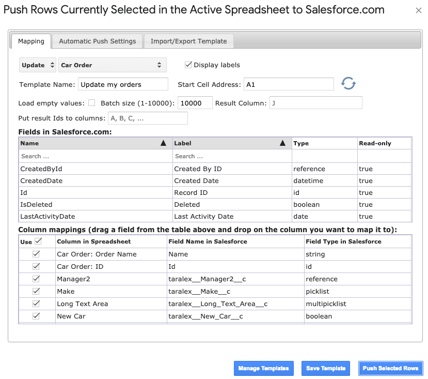The image size is (428, 379).
Task: Enable Load empty values checkbox
Action: 92,103
